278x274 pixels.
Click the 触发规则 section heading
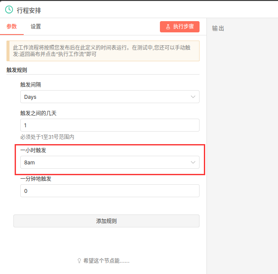pyautogui.click(x=17, y=69)
